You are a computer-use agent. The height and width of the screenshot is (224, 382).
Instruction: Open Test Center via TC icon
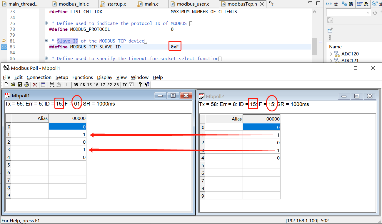(125, 84)
